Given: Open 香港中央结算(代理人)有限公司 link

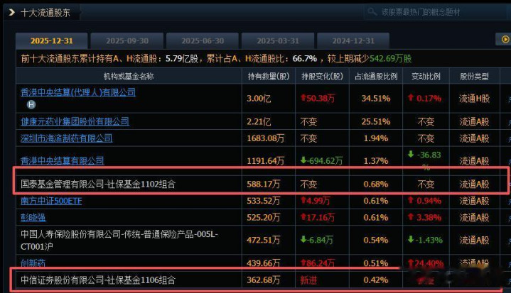Looking at the screenshot, I should 78,92.
